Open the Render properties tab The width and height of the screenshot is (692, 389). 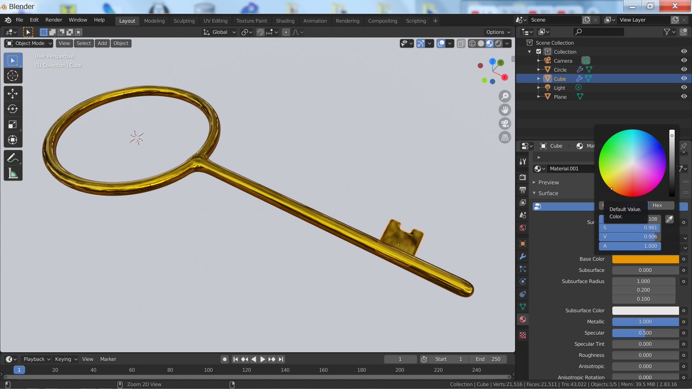coord(523,177)
